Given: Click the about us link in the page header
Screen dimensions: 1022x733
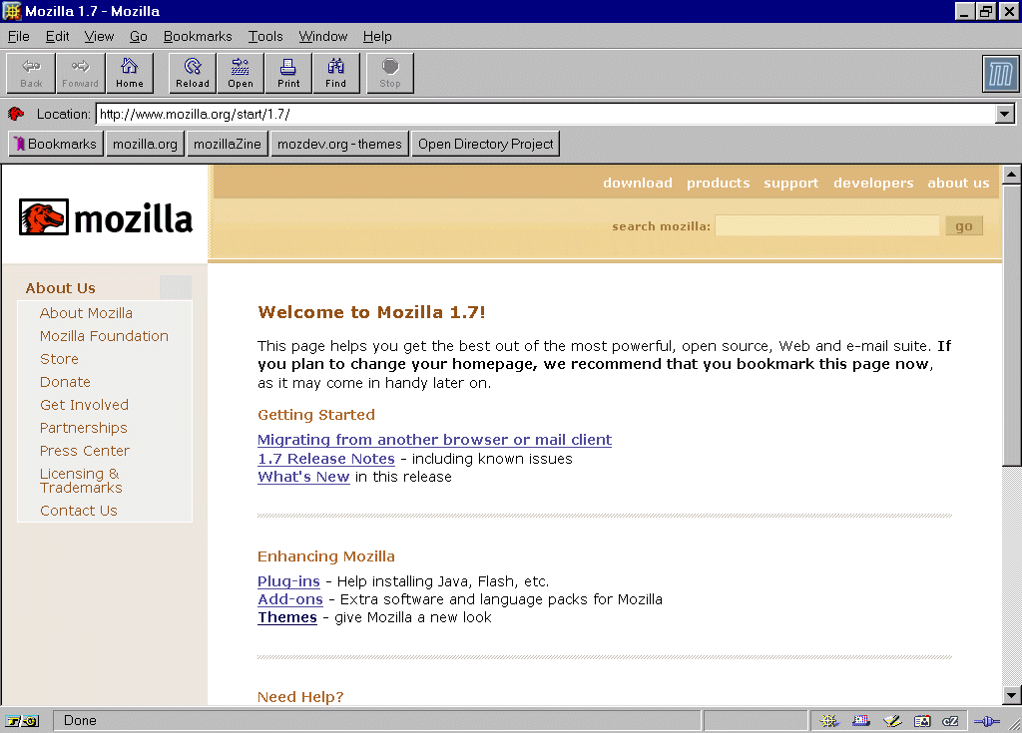Looking at the screenshot, I should click(958, 183).
